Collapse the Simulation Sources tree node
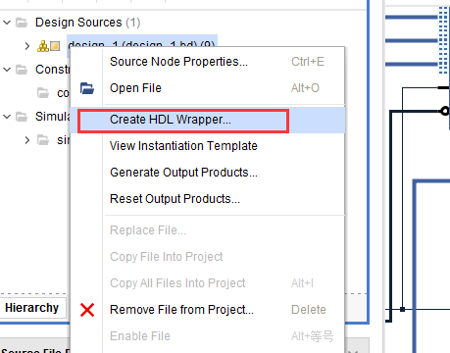Image resolution: width=450 pixels, height=353 pixels. pos(7,117)
